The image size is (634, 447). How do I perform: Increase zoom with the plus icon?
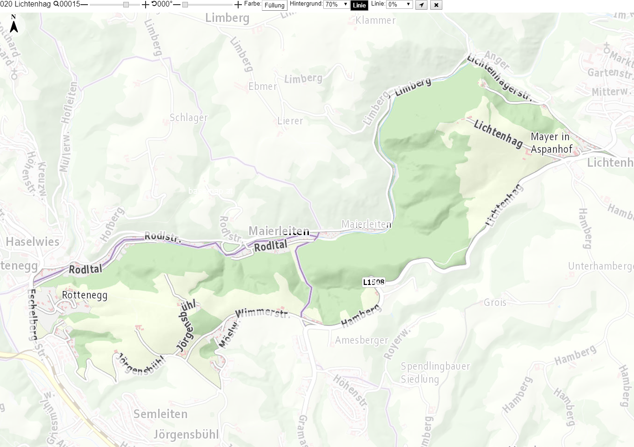click(146, 5)
